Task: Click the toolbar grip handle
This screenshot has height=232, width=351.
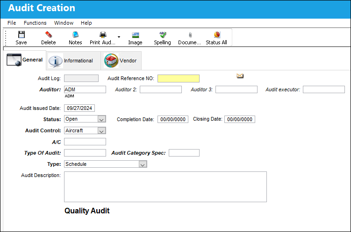Action: pos(6,38)
